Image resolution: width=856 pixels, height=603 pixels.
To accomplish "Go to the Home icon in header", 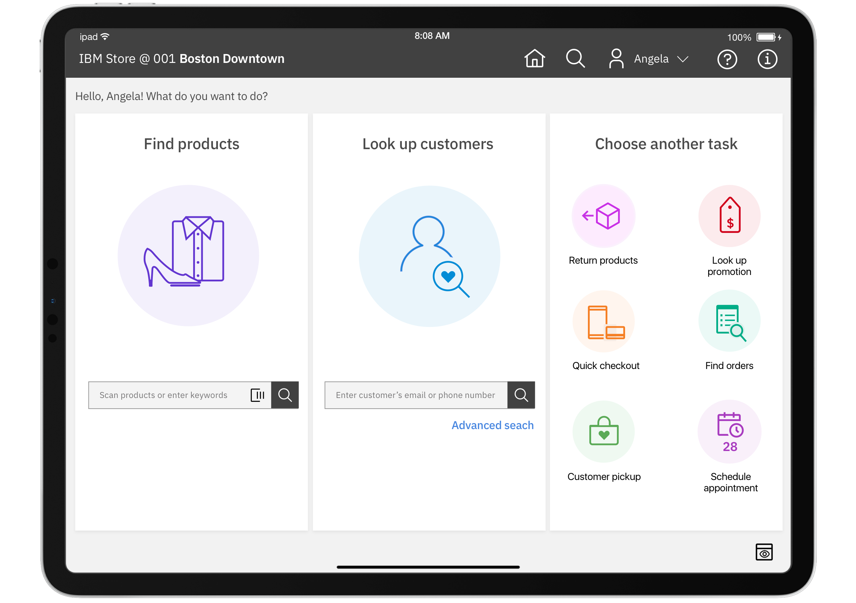I will click(x=534, y=58).
